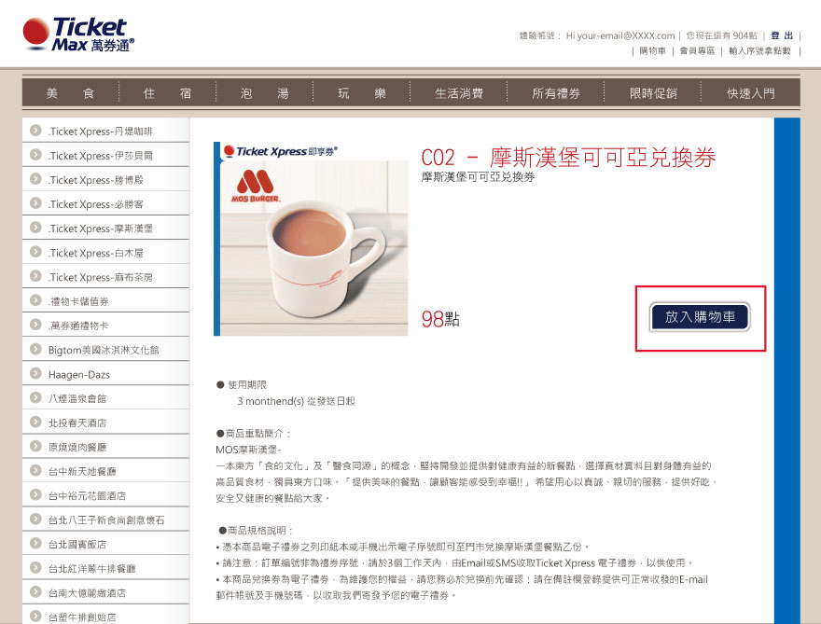
Task: Open the 生活消費 menu
Action: (459, 93)
